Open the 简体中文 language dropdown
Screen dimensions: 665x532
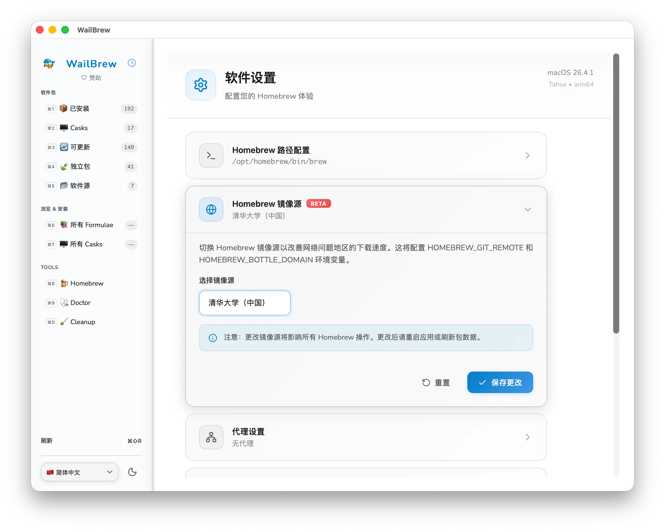[x=80, y=472]
